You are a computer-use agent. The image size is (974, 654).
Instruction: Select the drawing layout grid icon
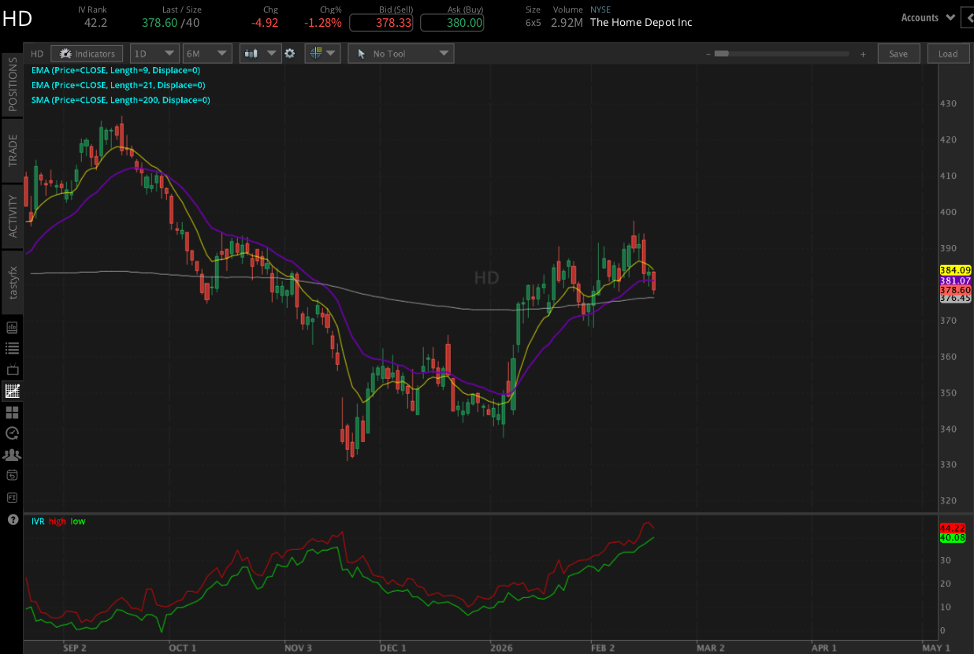(318, 53)
